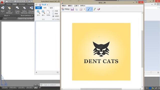Click the command line close X icon
This screenshot has width=160, height=90.
tap(36, 85)
